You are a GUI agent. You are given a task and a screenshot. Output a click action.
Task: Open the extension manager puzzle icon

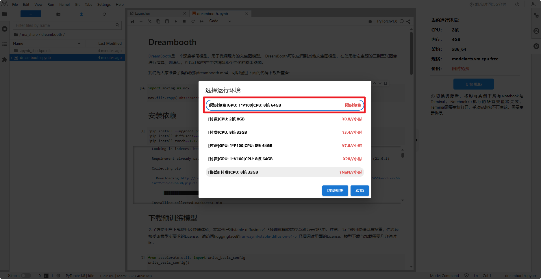click(x=5, y=59)
